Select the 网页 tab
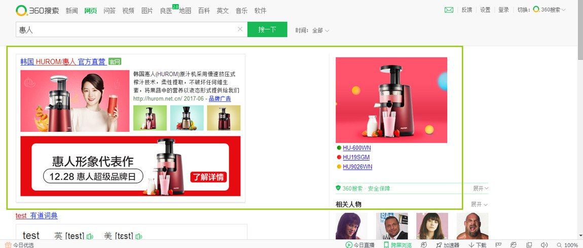This screenshot has height=248, width=583. pyautogui.click(x=91, y=11)
